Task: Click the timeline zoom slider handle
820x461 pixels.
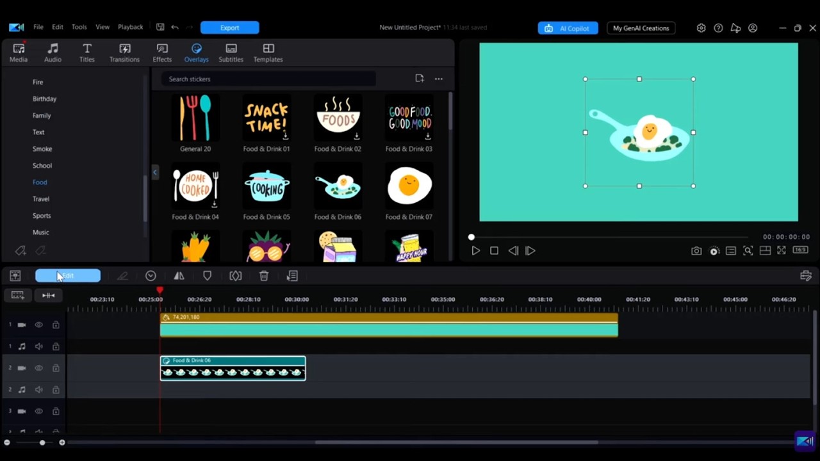Action: click(x=42, y=442)
